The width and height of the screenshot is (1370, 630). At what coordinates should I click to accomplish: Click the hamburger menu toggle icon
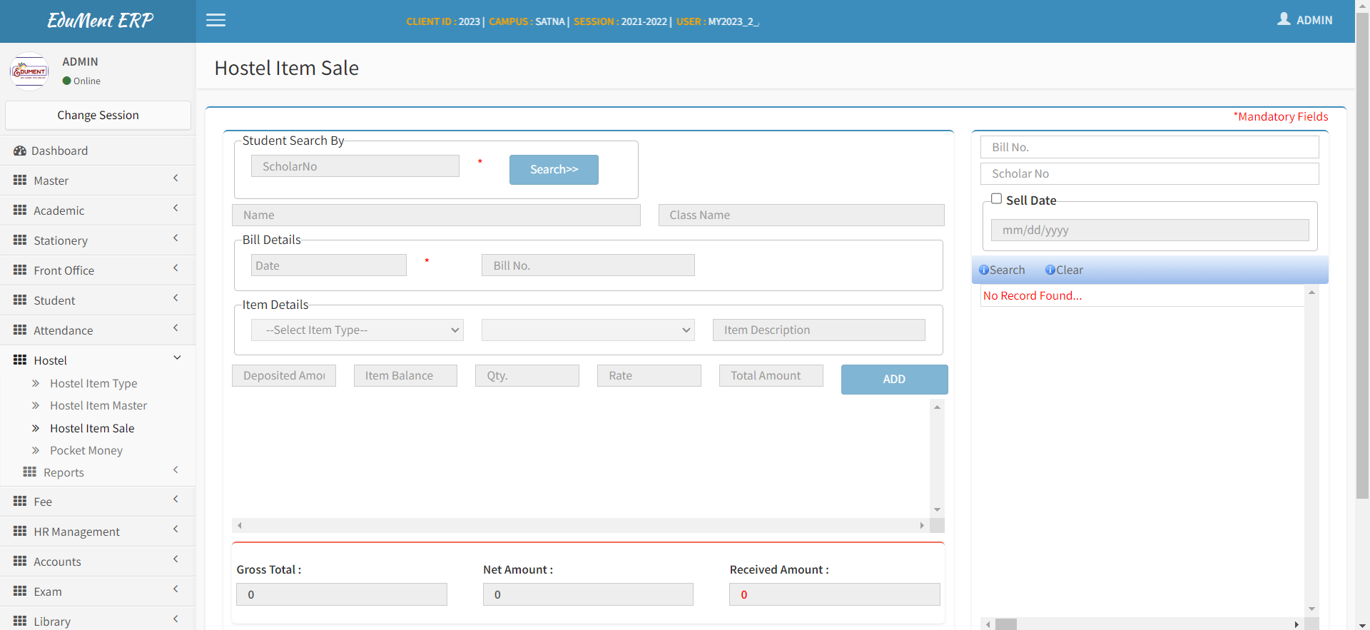tap(215, 20)
